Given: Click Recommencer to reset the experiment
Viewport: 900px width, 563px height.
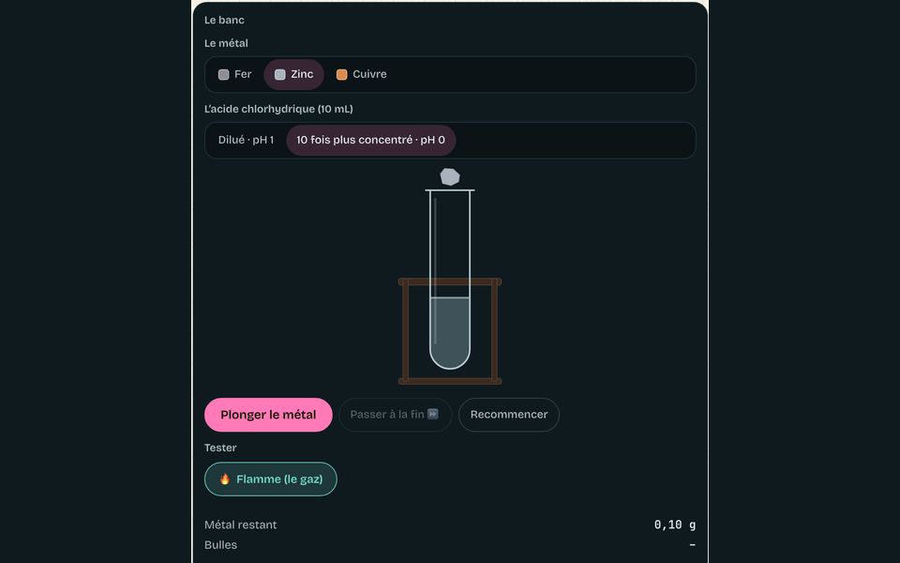Looking at the screenshot, I should coord(508,415).
